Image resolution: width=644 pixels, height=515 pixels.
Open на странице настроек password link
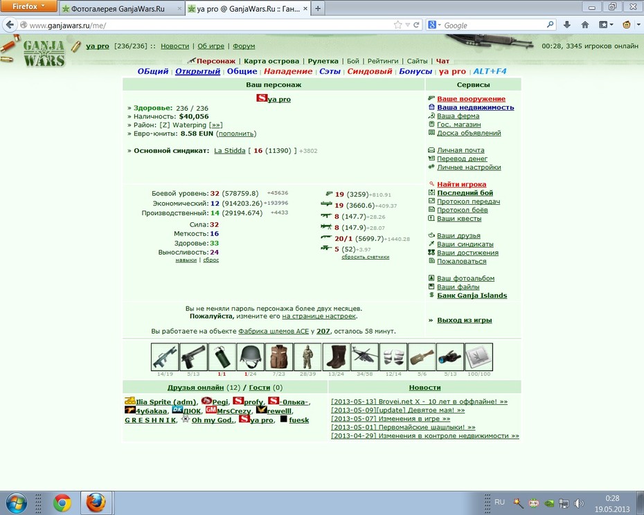[319, 316]
